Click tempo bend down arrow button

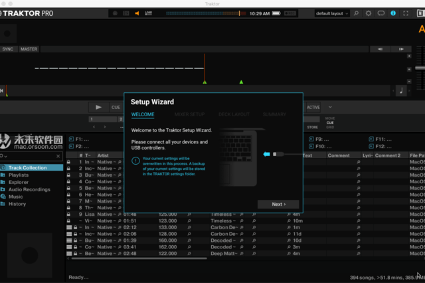coord(380,49)
